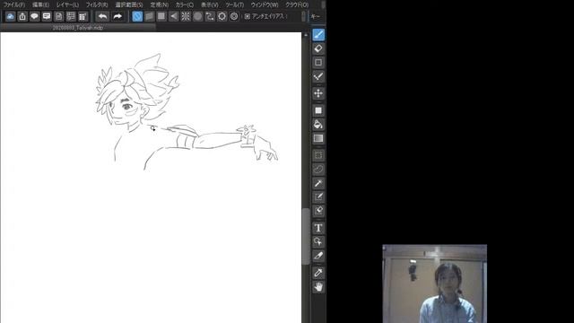Screen dimensions: 574x323
Task: Select the Select Pen tool
Action: pos(318,197)
